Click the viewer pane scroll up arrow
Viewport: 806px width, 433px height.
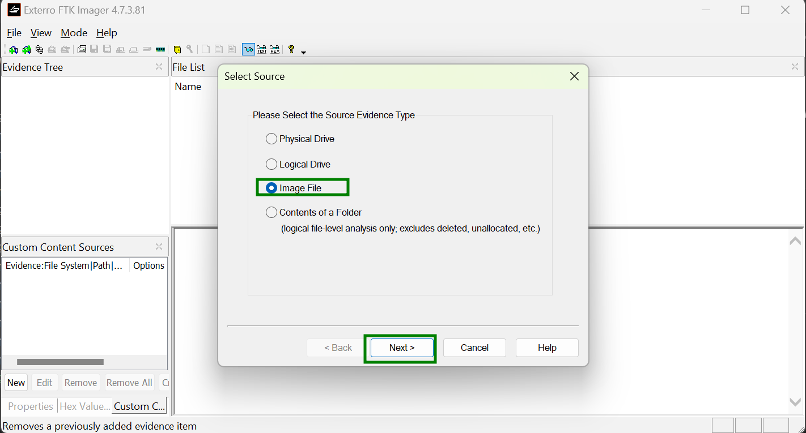pyautogui.click(x=795, y=241)
